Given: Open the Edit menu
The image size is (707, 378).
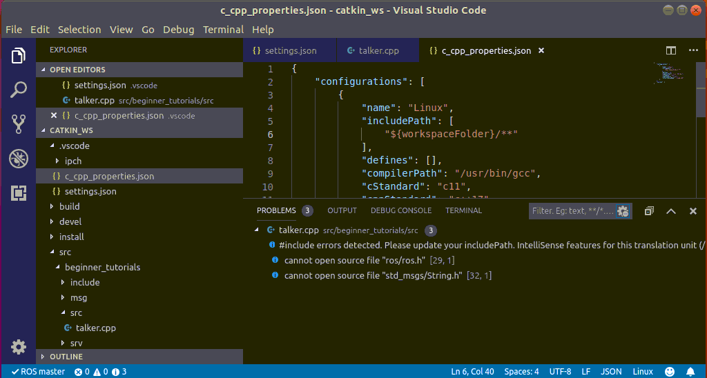Looking at the screenshot, I should pyautogui.click(x=39, y=30).
